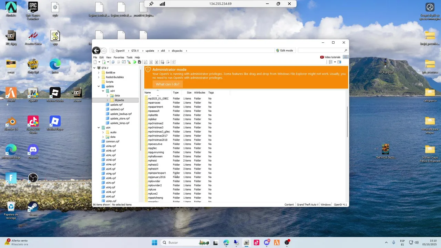Toggle the button right of Video tutorials
Image resolution: width=441 pixels, height=248 pixels.
346,57
